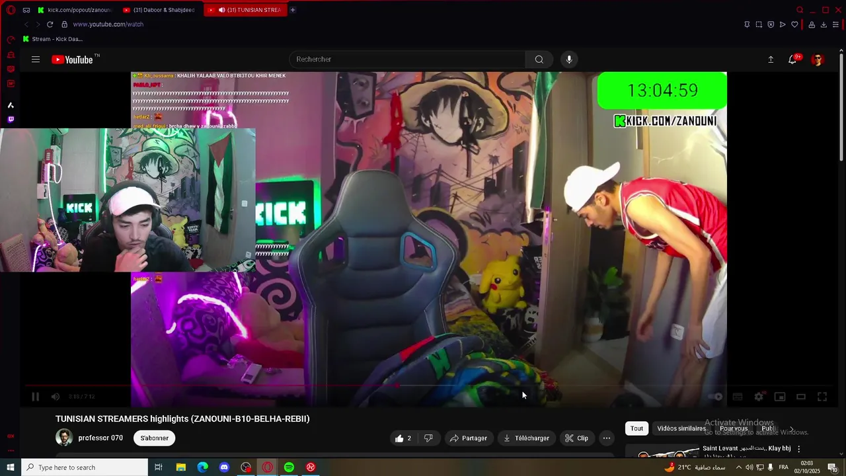Open the Twitch sidebar icon
The width and height of the screenshot is (846, 476).
[x=11, y=120]
